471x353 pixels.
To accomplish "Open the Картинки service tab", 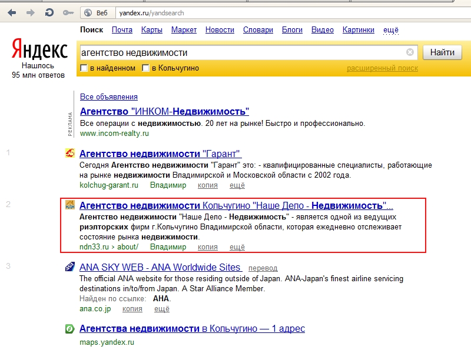I will (x=359, y=30).
